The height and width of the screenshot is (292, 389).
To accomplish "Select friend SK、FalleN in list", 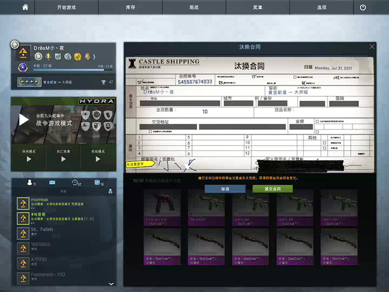I will click(64, 233).
